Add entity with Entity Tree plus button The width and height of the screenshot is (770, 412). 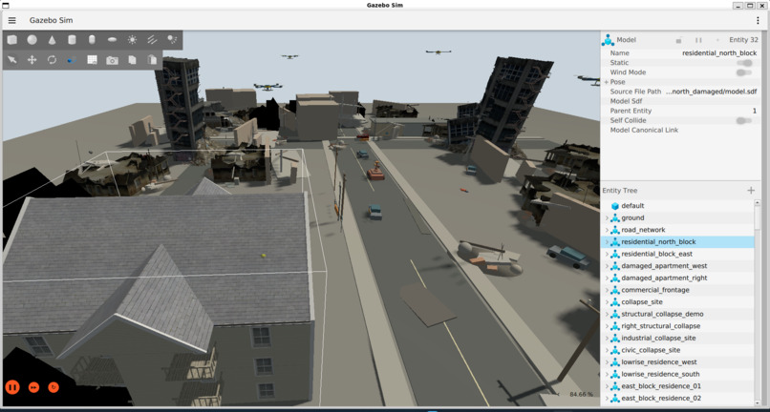click(x=750, y=191)
